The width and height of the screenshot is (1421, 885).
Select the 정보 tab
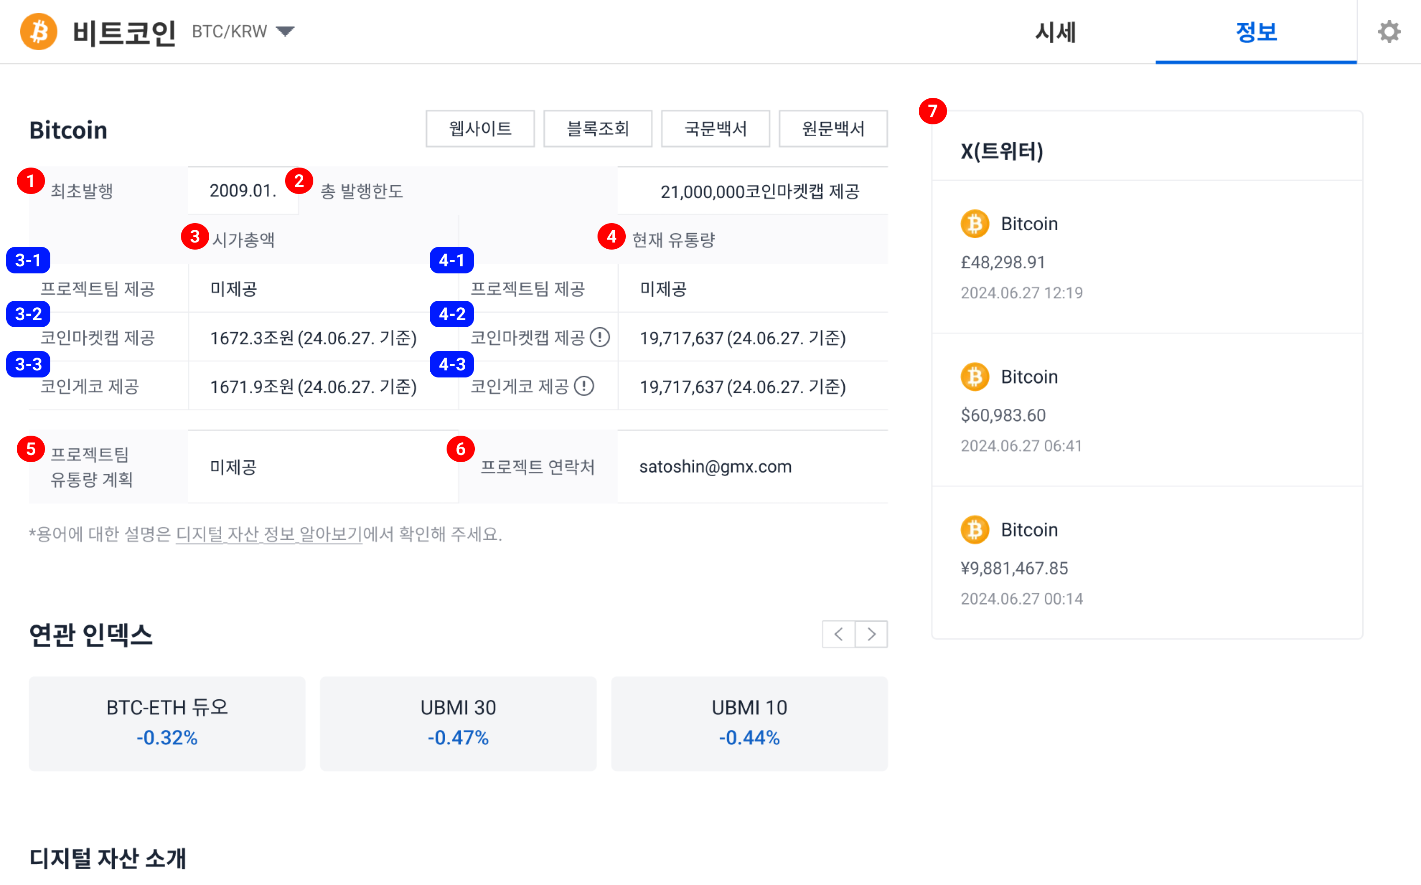tap(1256, 32)
